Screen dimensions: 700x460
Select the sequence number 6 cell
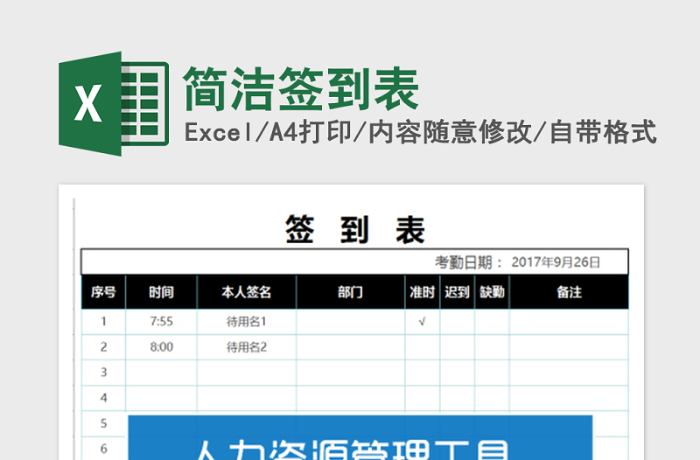click(x=103, y=449)
